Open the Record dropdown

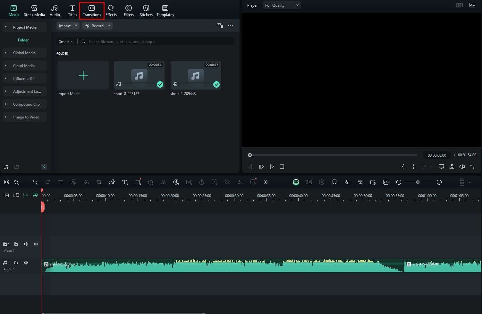pyautogui.click(x=97, y=26)
